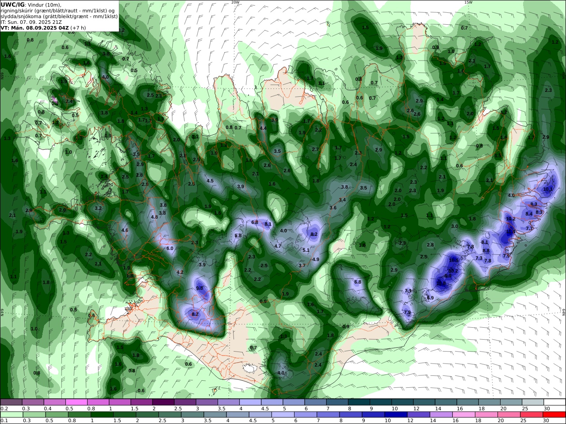Click the 9.3 precipitation value on the map

199,288
